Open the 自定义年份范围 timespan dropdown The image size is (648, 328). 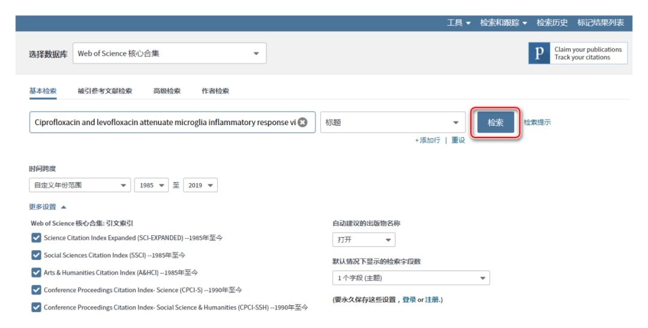(80, 185)
